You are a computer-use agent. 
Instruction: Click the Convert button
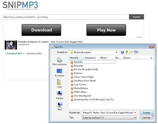136,17
